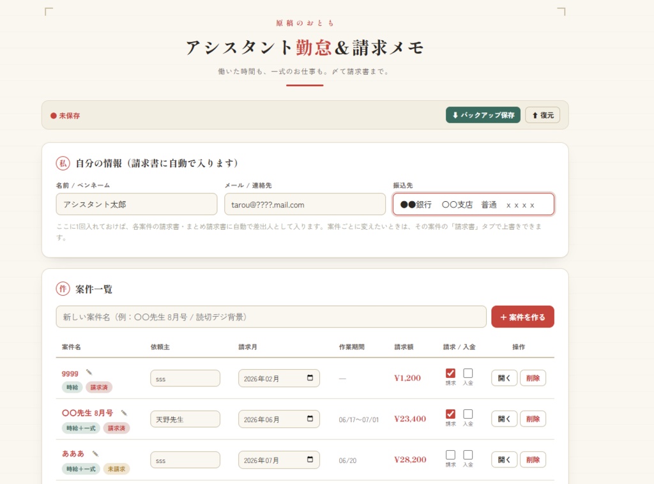The image size is (654, 484).
Task: Click the name field アシスタント太郎
Action: (x=137, y=204)
